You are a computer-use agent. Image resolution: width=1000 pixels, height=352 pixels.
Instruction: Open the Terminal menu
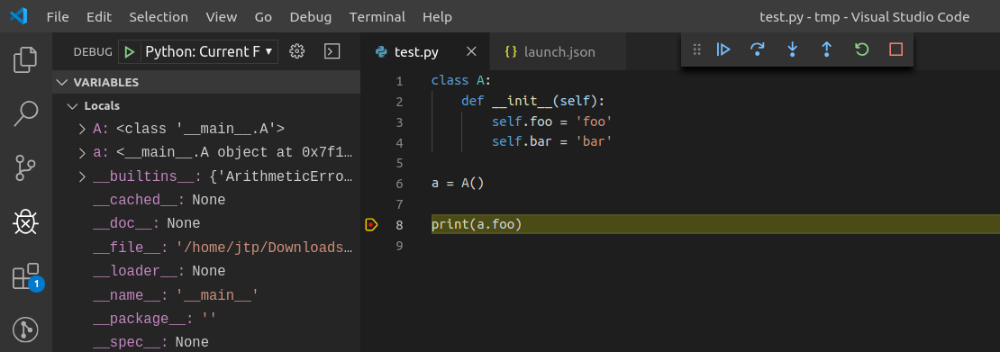coord(377,16)
